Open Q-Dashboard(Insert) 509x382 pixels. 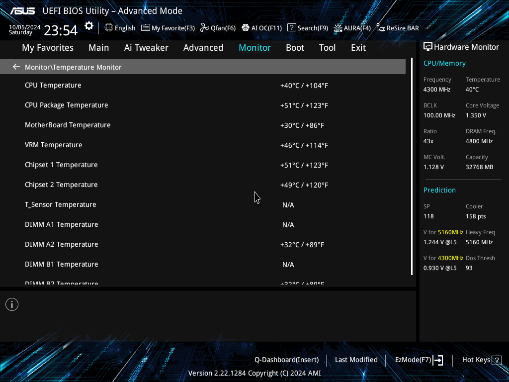pyautogui.click(x=287, y=360)
